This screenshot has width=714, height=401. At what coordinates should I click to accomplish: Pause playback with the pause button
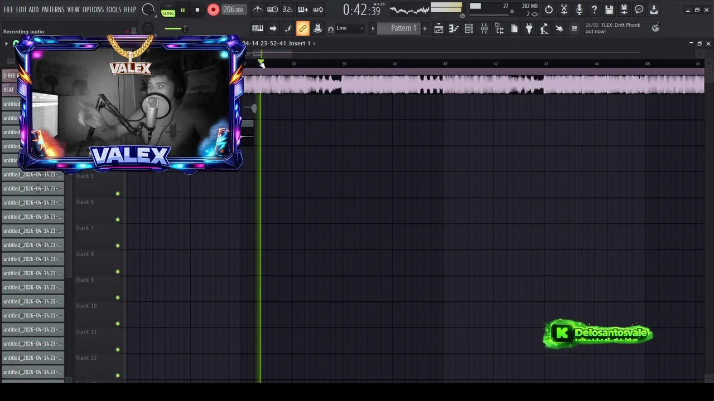[182, 10]
